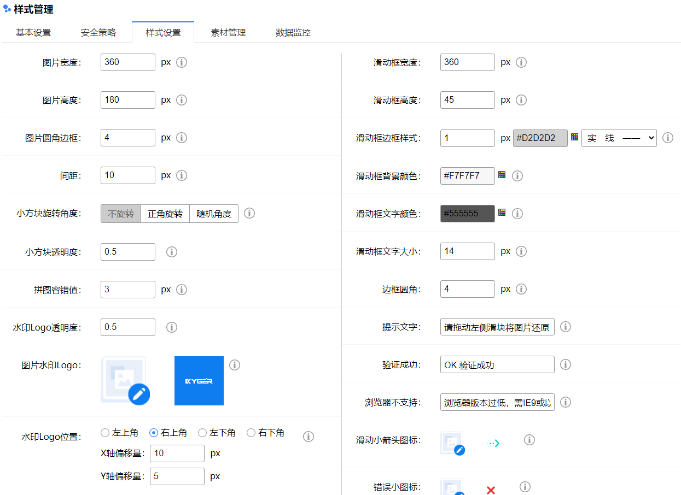Image resolution: width=681 pixels, height=495 pixels.
Task: Click the edit pencil on 图片水印Logo
Action: pyautogui.click(x=139, y=394)
